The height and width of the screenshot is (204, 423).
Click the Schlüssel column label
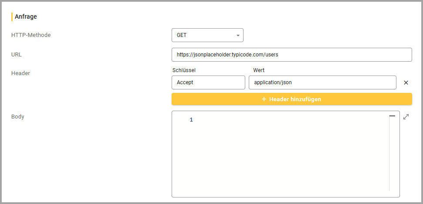point(184,70)
